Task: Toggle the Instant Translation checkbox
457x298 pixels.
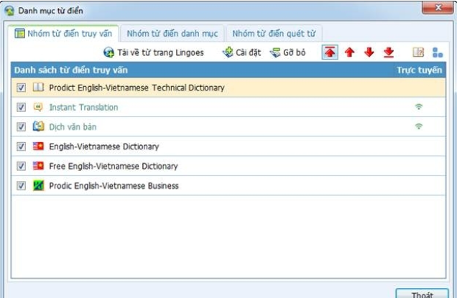Action: (22, 107)
